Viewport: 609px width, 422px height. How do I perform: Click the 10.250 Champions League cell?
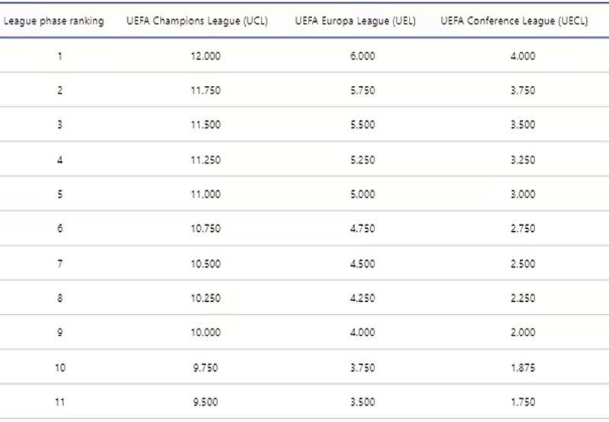click(206, 298)
